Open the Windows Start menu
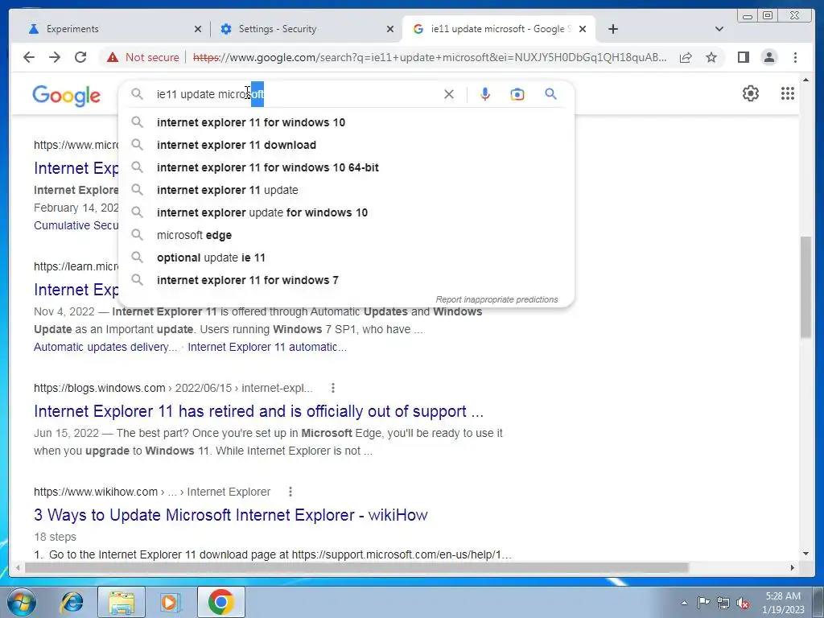Image resolution: width=824 pixels, height=618 pixels. (21, 602)
